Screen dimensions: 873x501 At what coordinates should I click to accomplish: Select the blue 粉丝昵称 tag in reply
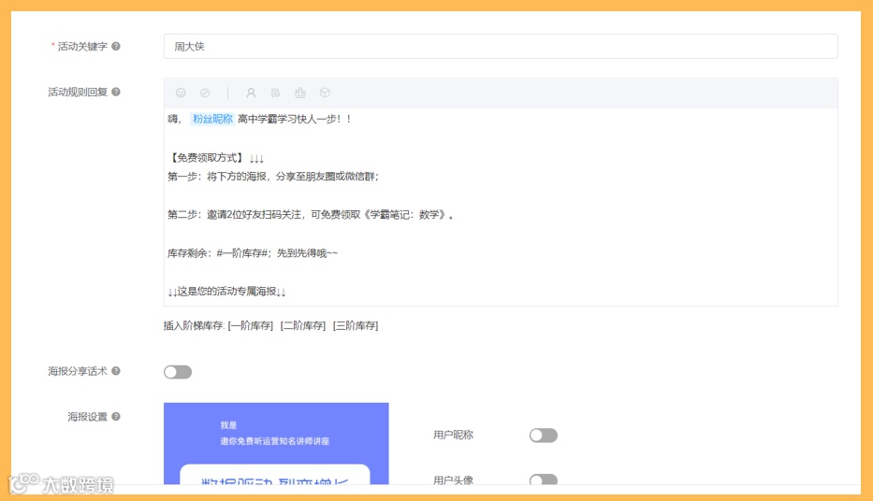click(212, 119)
